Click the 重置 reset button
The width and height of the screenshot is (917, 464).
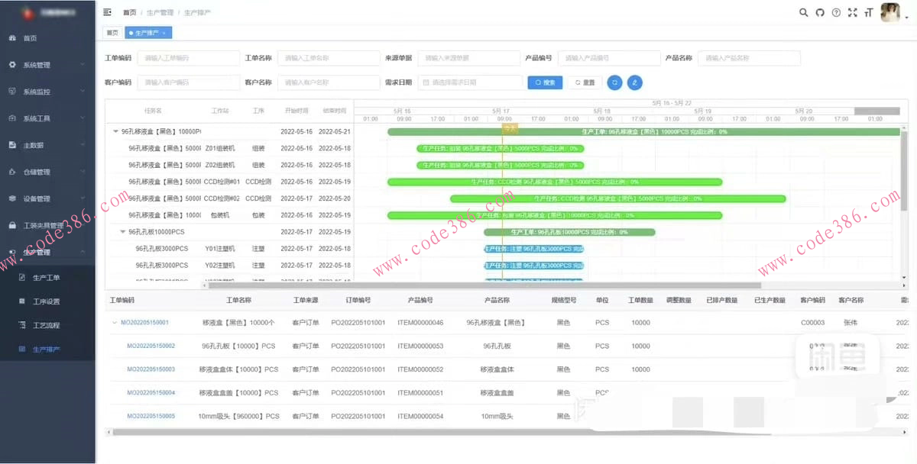coord(585,82)
